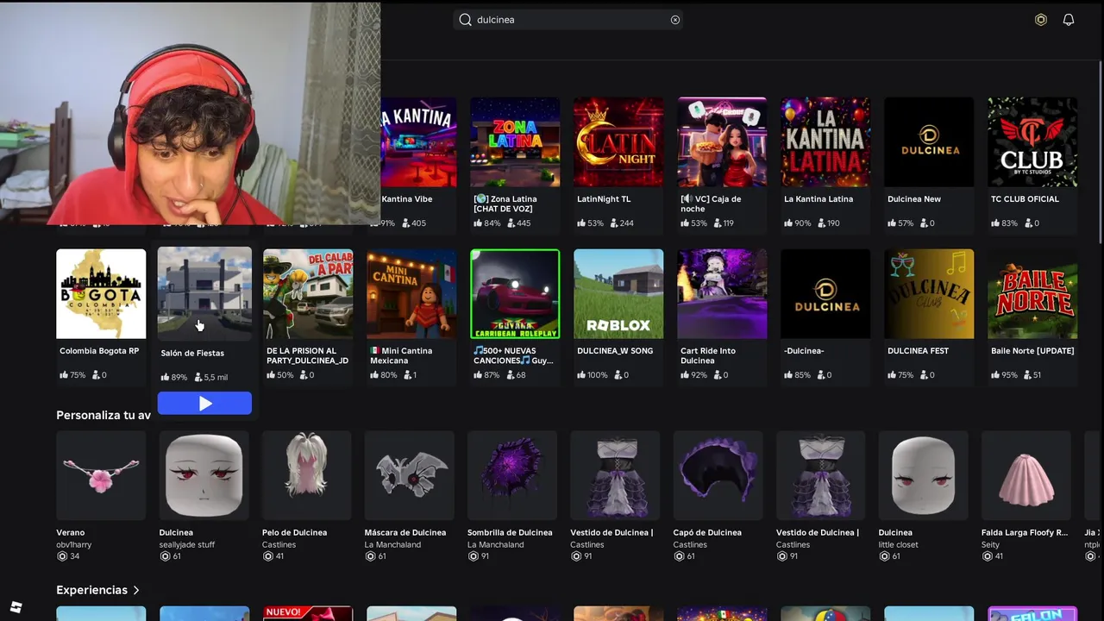Open La Kantina Latina game thumbnail

(x=825, y=142)
